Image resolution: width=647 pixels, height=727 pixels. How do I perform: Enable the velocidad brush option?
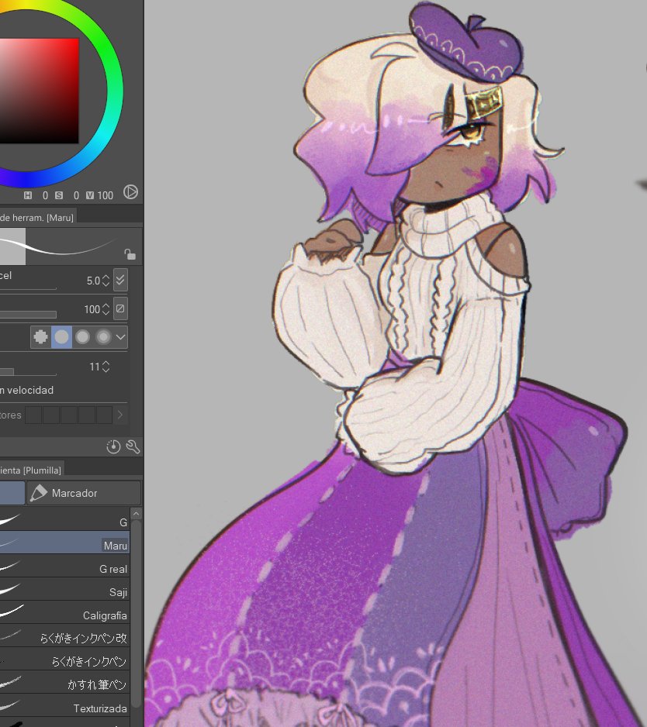coord(31,390)
